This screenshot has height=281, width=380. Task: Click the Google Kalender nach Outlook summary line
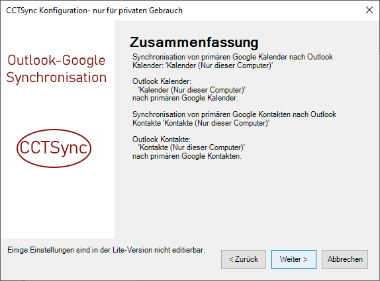pos(232,57)
